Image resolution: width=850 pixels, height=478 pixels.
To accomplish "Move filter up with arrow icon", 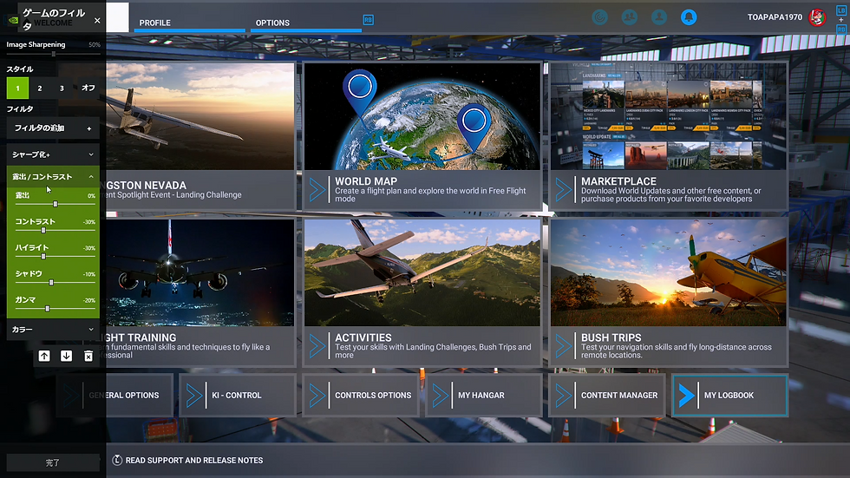I will pos(44,356).
